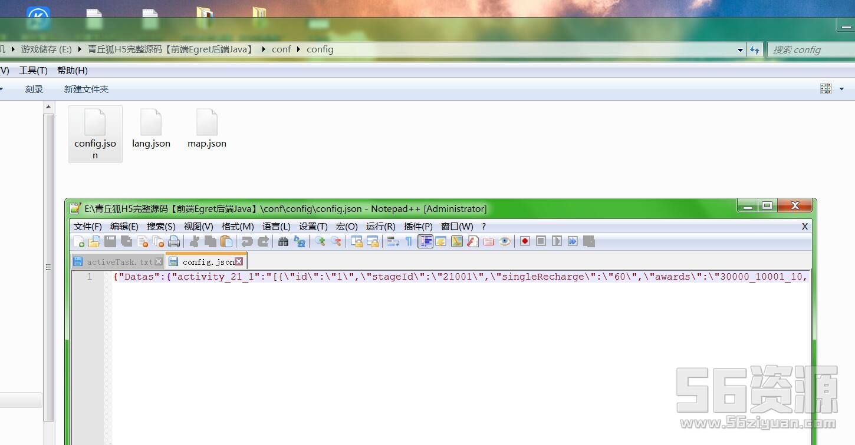The width and height of the screenshot is (855, 445).
Task: Click the Print icon in toolbar
Action: 174,241
